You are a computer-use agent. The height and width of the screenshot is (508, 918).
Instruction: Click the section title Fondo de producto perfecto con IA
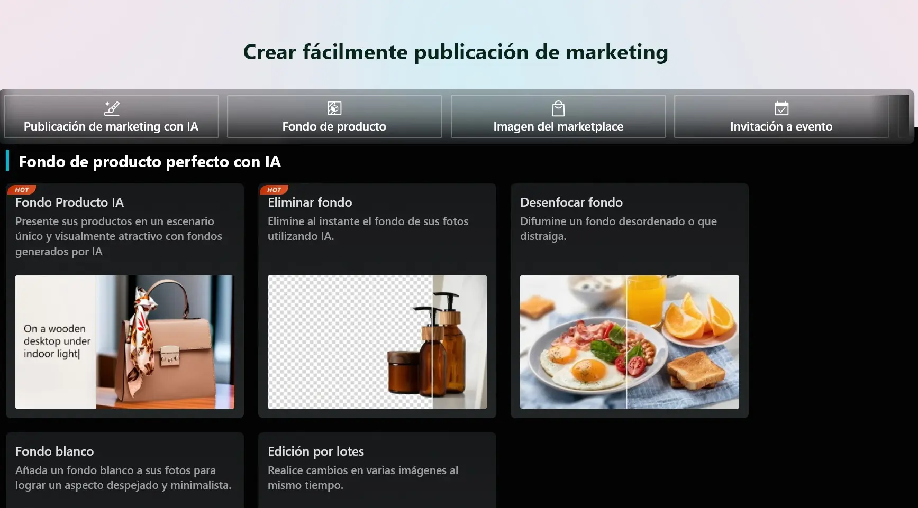pyautogui.click(x=150, y=162)
